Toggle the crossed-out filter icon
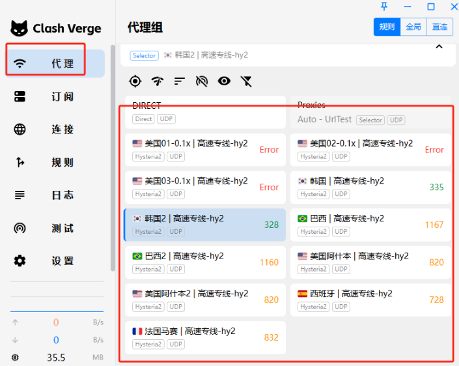Viewport: 459px width, 366px height. coord(246,81)
